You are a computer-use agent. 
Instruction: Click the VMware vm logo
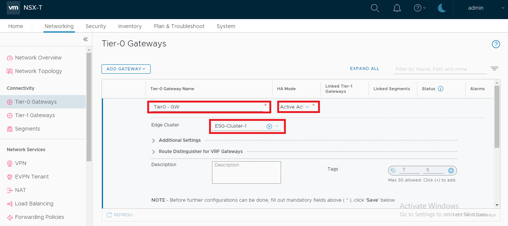coord(13,8)
